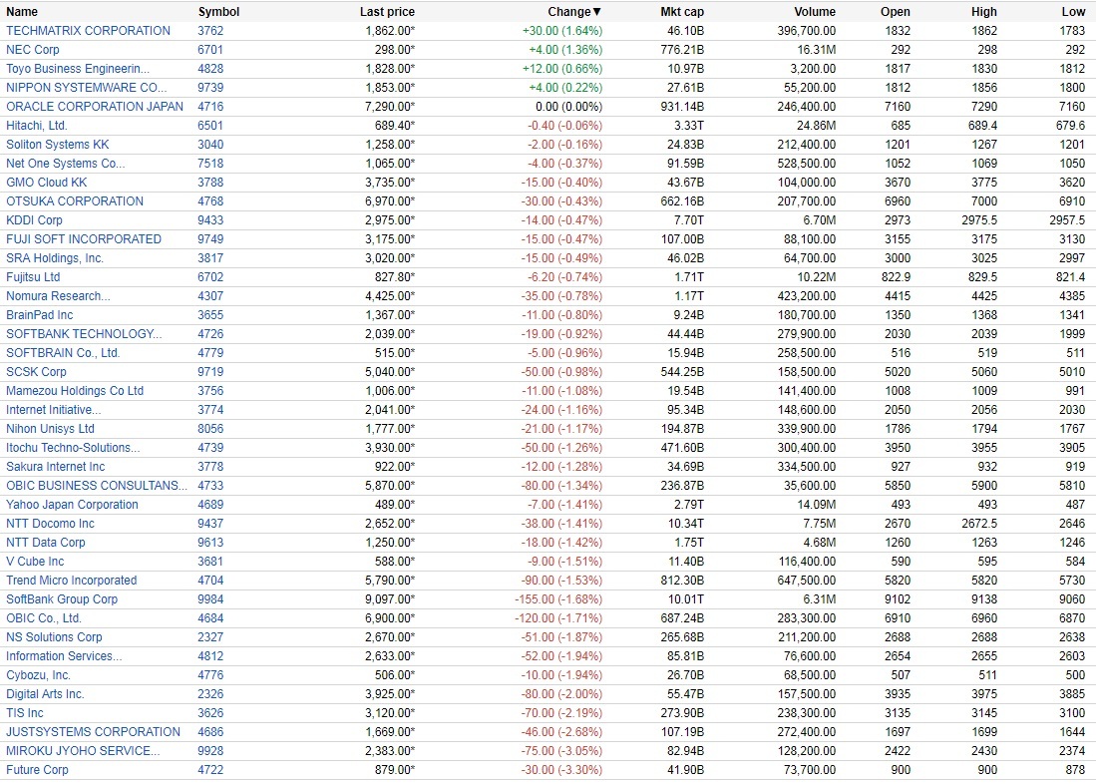Image resolution: width=1096 pixels, height=784 pixels.
Task: Open NTT Docomo Inc link
Action: point(50,523)
